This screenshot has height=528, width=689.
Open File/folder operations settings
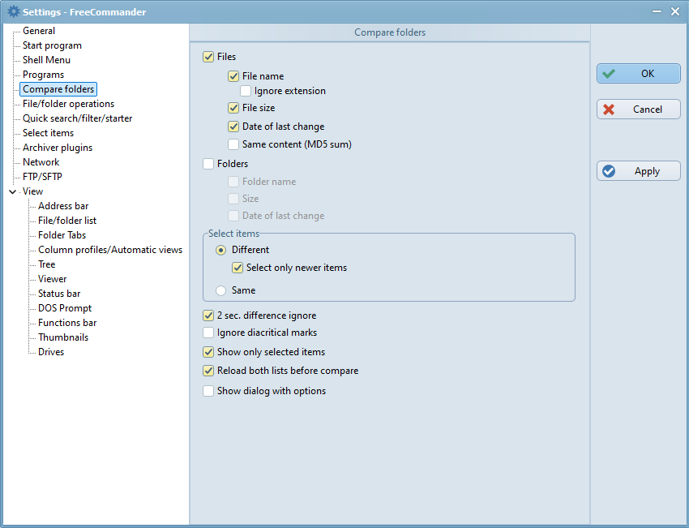click(69, 104)
